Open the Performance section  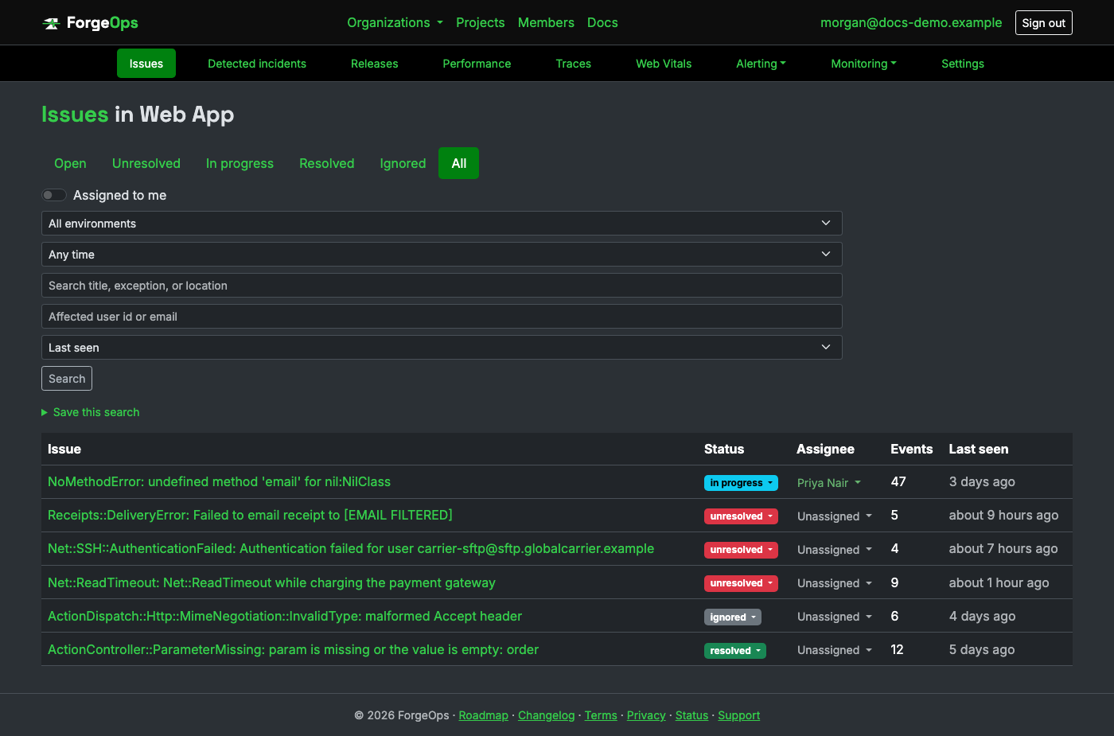(477, 64)
